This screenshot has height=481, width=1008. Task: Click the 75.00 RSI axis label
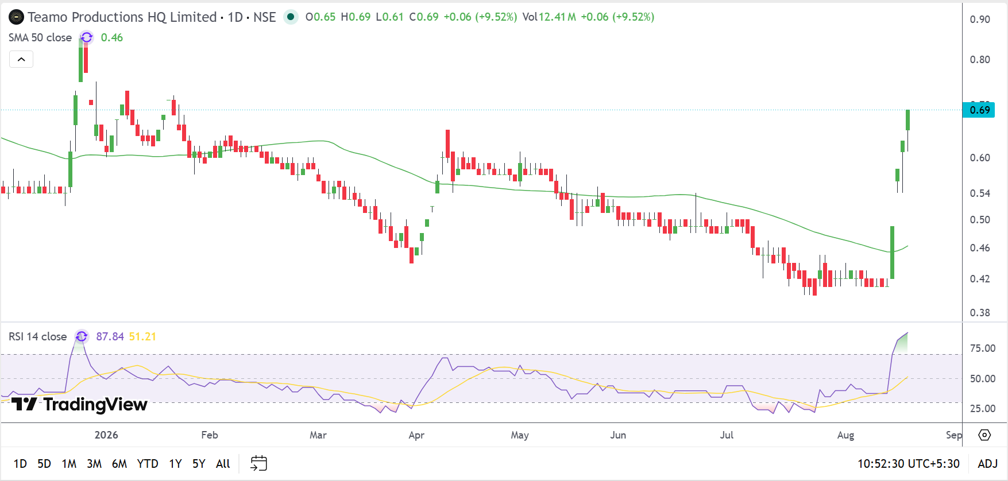pyautogui.click(x=983, y=348)
